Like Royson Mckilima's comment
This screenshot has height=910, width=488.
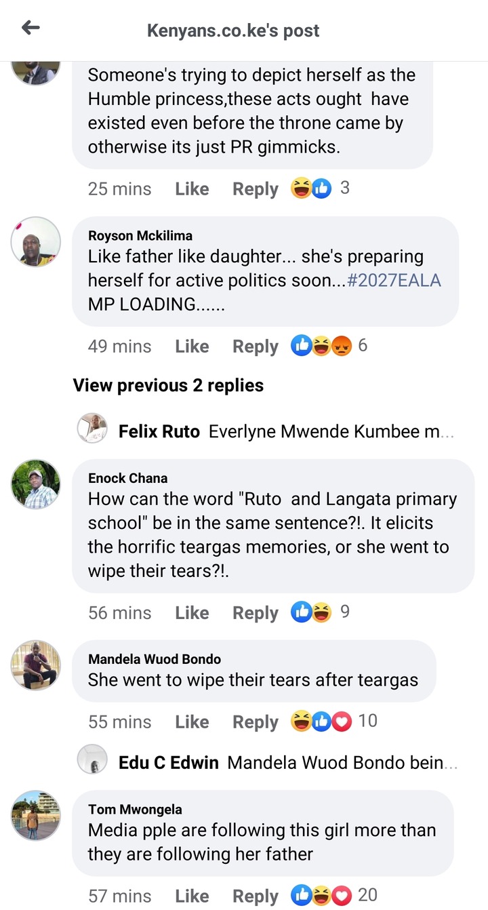[x=192, y=347]
